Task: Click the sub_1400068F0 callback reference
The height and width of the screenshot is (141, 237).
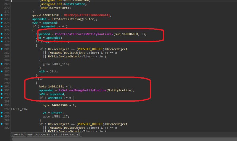Action: [126, 34]
